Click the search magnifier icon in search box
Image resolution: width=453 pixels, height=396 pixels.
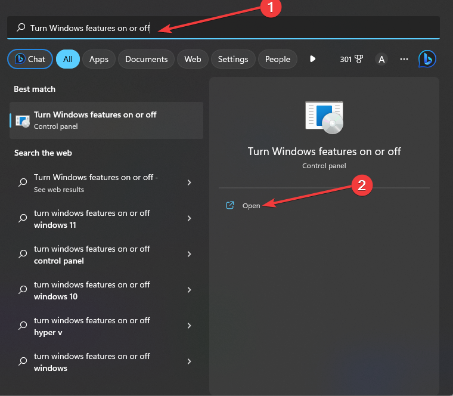[21, 28]
